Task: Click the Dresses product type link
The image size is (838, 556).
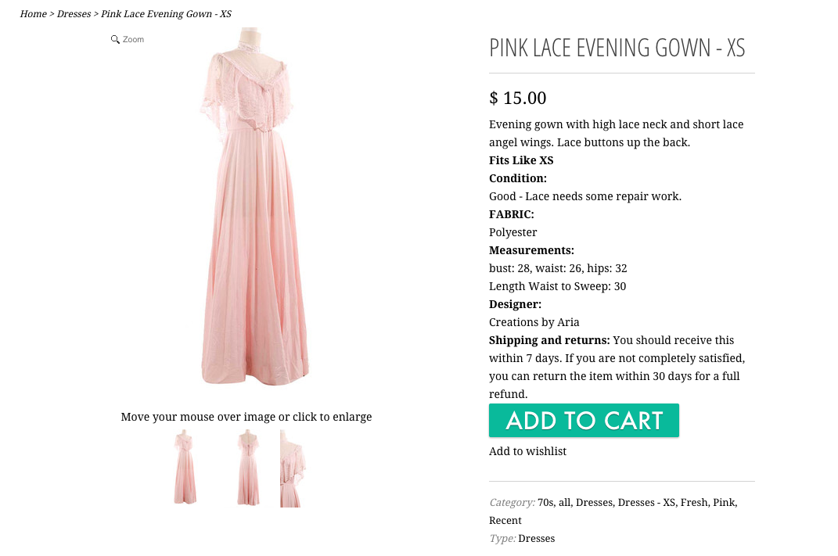Action: [x=536, y=538]
